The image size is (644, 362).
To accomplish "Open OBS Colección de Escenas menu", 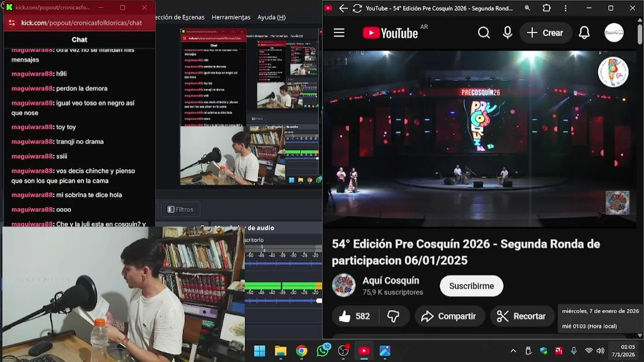I will 179,17.
